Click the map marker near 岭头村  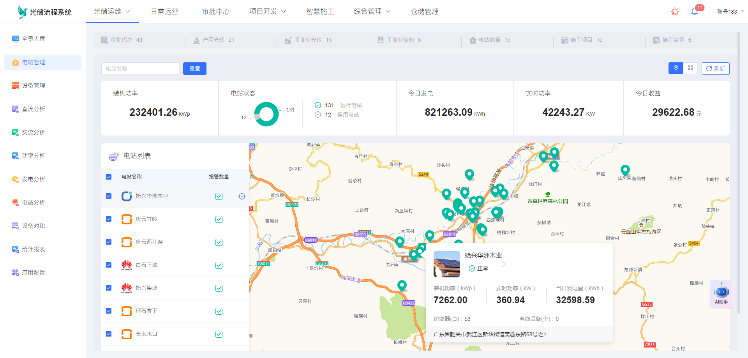[469, 175]
